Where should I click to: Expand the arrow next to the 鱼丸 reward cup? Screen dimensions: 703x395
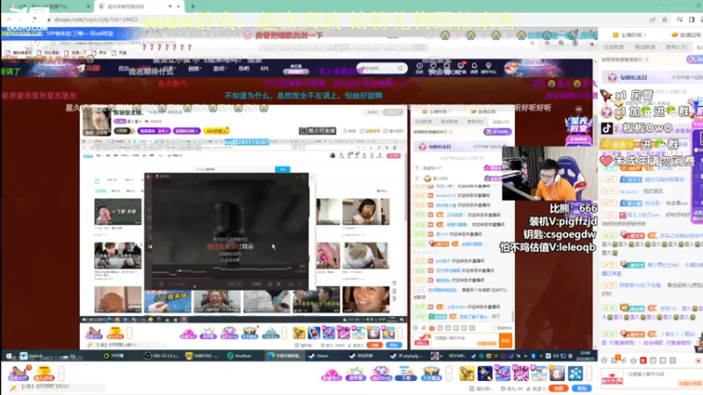click(x=61, y=374)
